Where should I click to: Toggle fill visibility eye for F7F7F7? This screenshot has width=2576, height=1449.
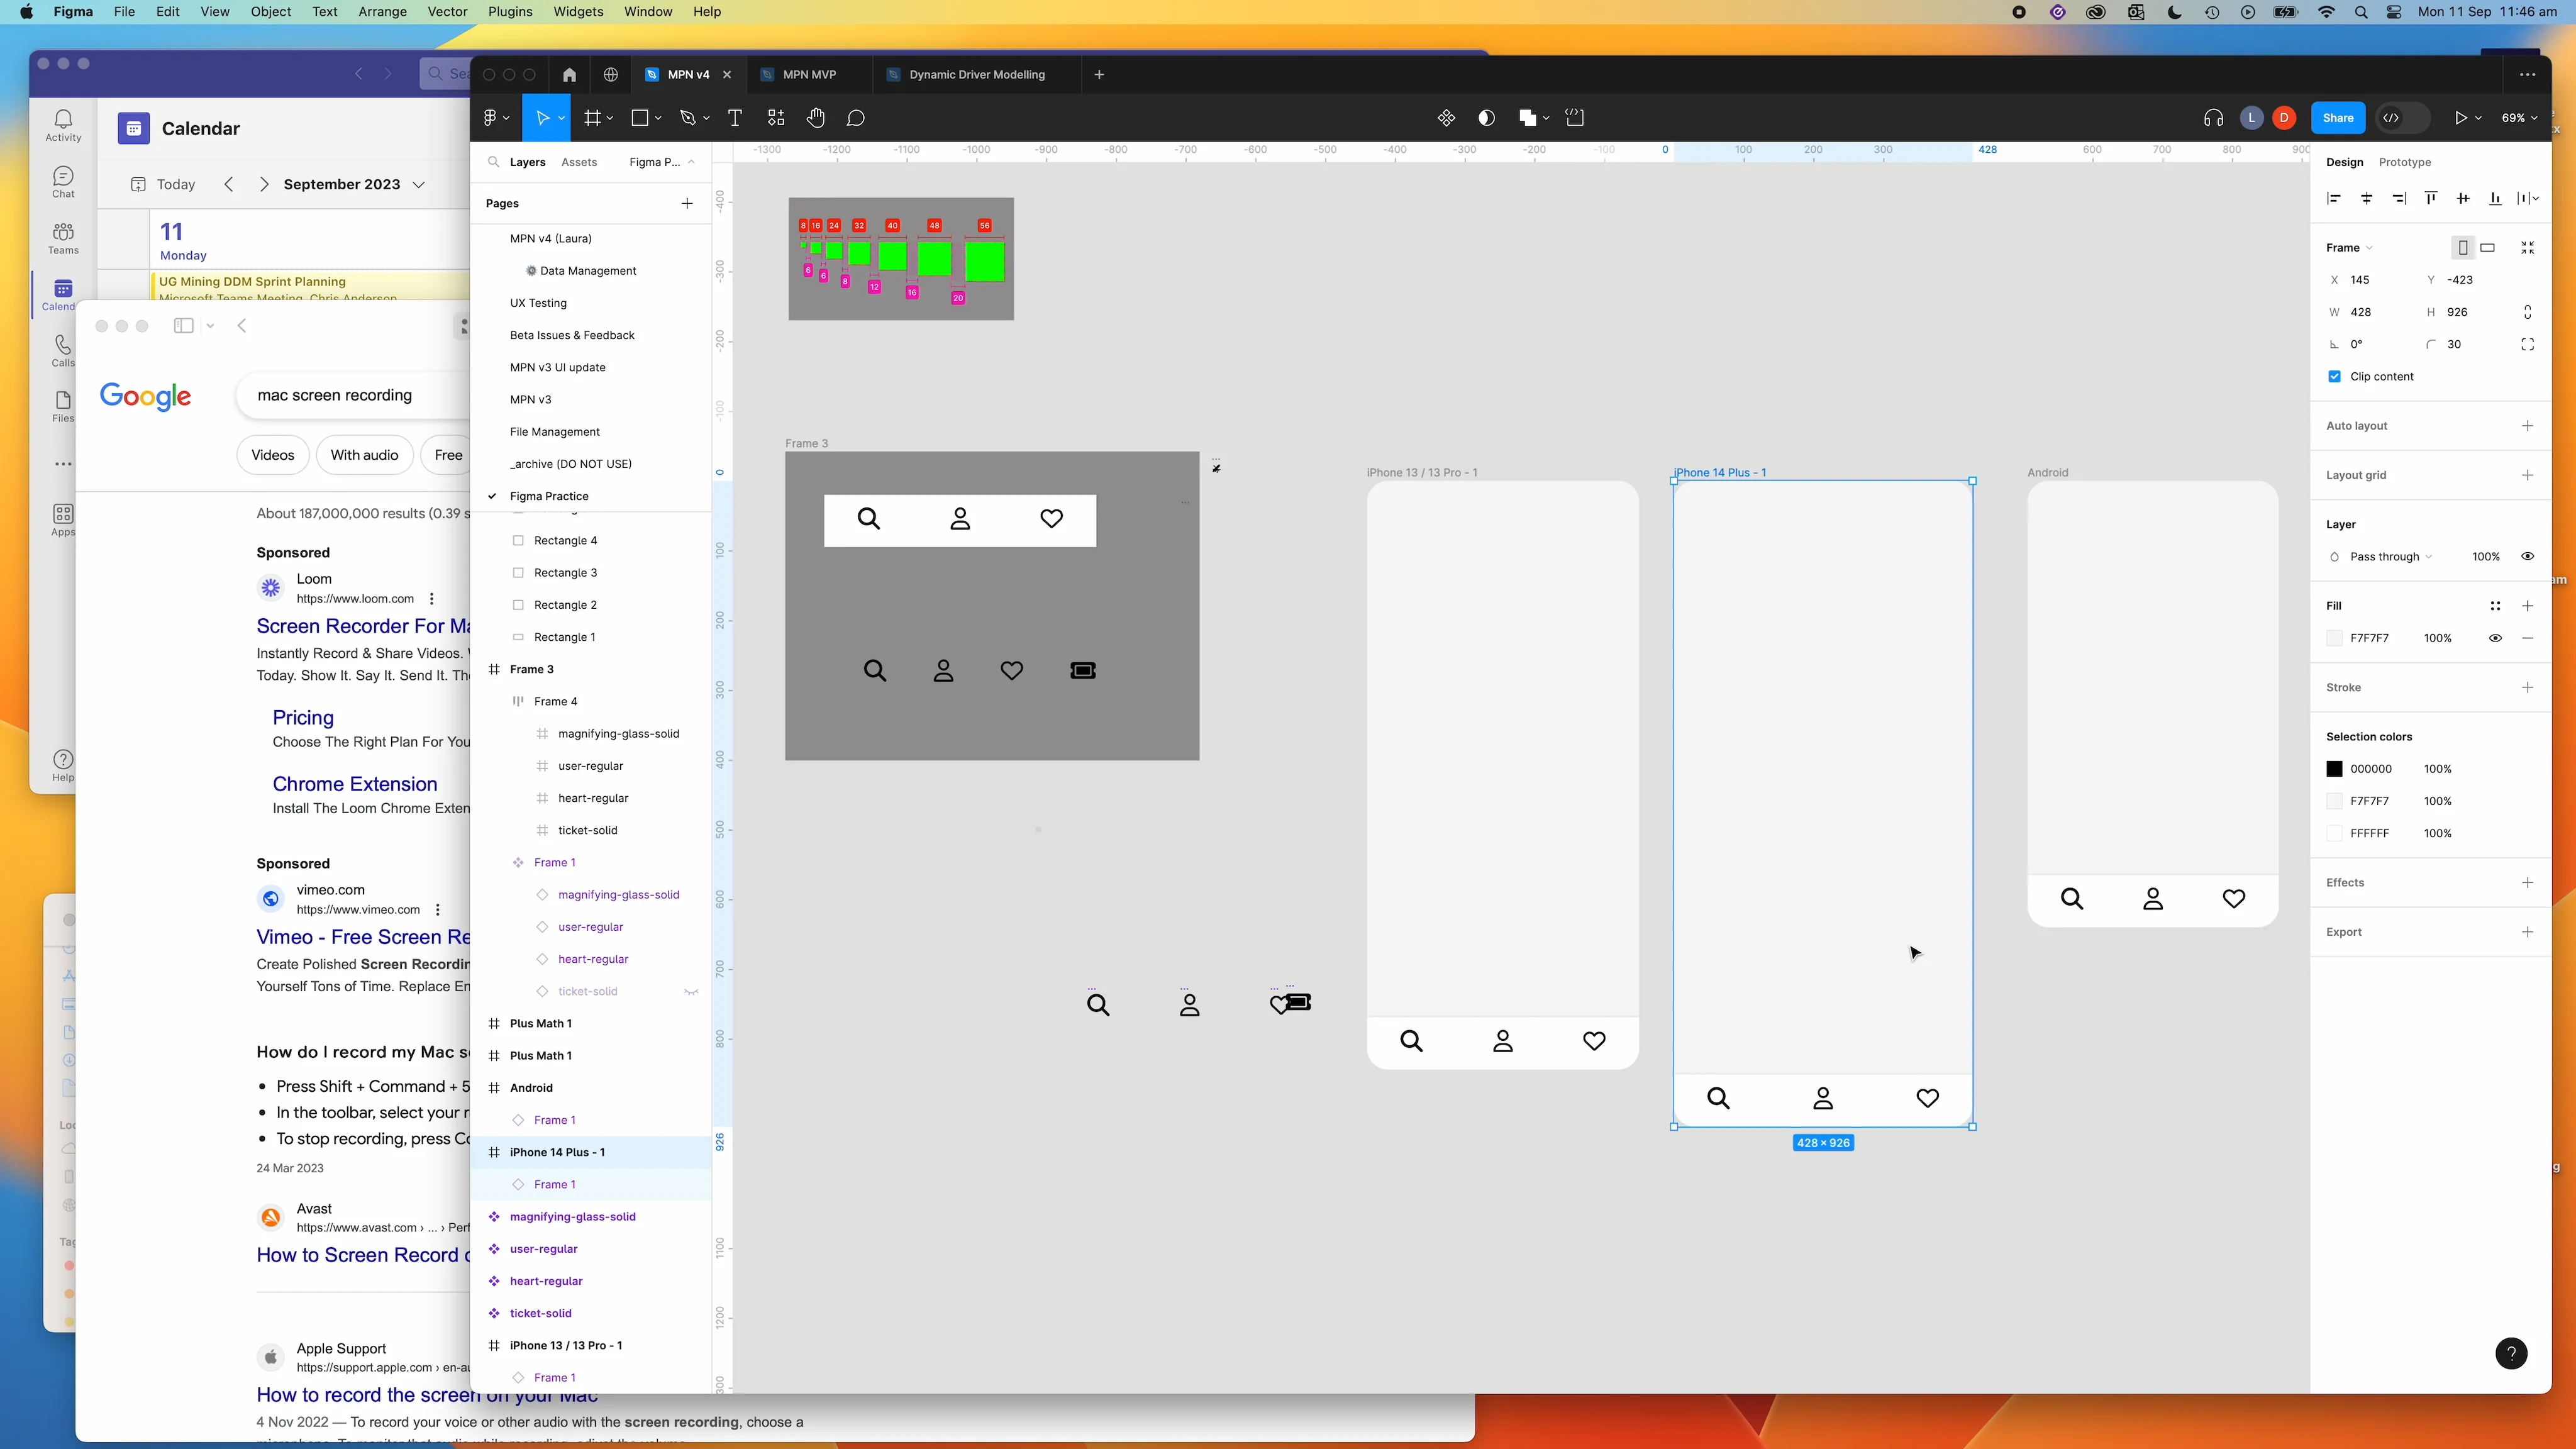[2495, 638]
